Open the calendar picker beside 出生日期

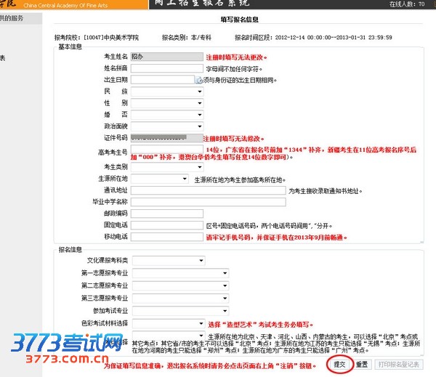(x=199, y=80)
